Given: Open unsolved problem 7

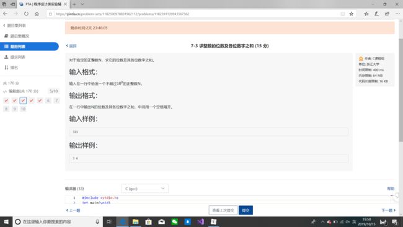Looking at the screenshot, I should (56, 100).
